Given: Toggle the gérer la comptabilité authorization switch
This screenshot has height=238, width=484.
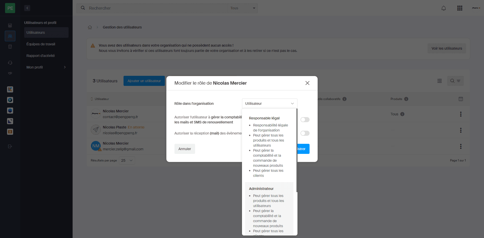Looking at the screenshot, I should [x=305, y=120].
